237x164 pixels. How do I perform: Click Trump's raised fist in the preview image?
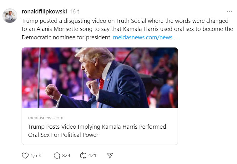[53, 92]
